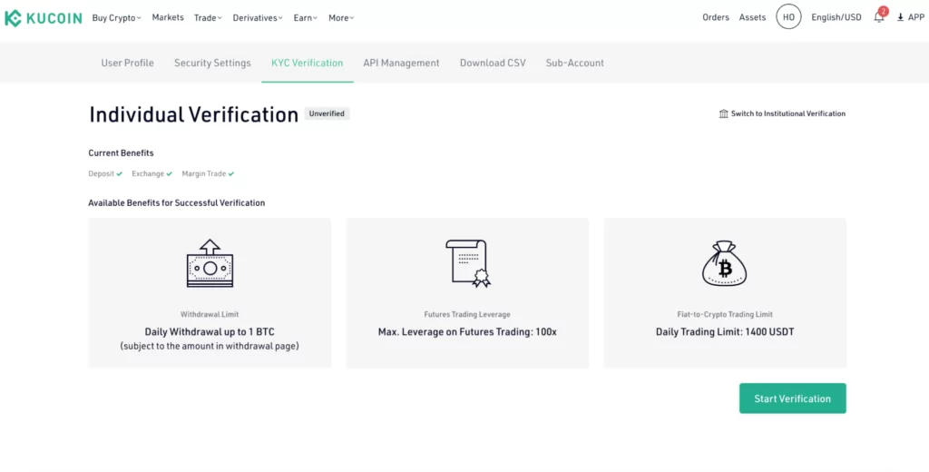This screenshot has width=929, height=472.
Task: Open the English/USD language selector
Action: tap(836, 17)
